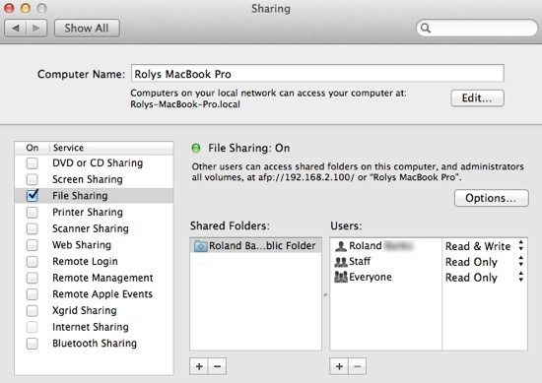
Task: Click the Service column header
Action: point(111,148)
